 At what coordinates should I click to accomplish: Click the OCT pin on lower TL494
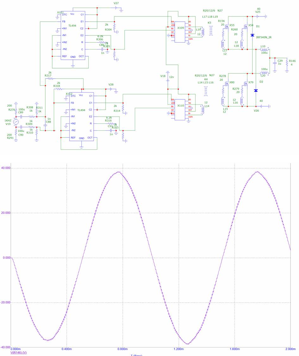[x=90, y=138]
